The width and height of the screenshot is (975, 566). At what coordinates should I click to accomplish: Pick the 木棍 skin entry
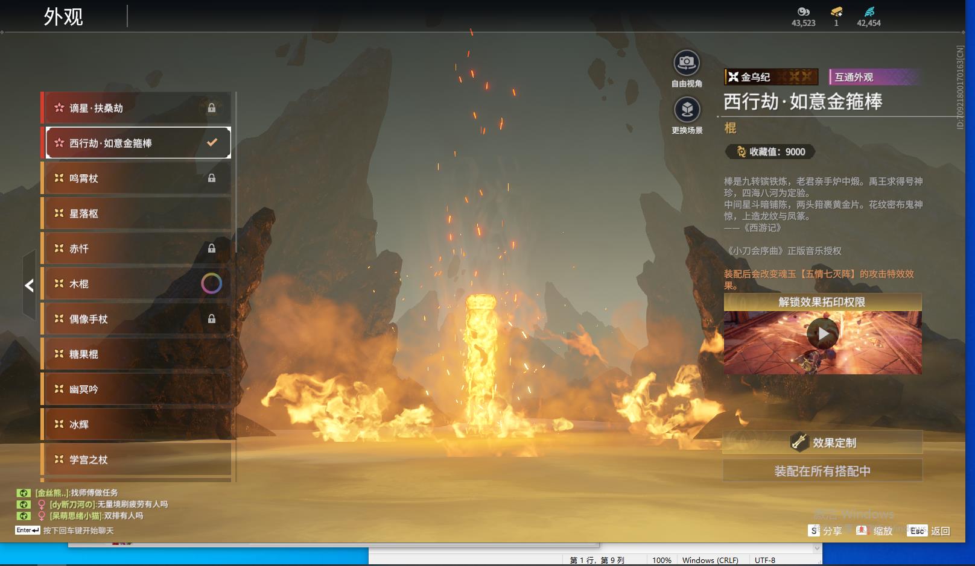click(x=136, y=284)
